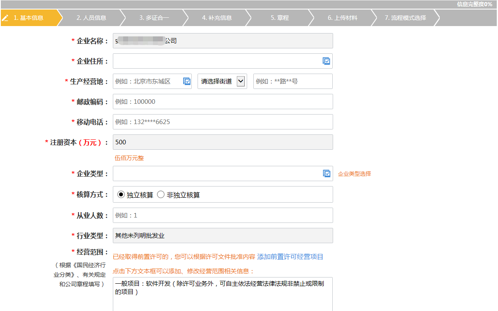Click the 移动电话 mobile phone input field
Image resolution: width=498 pixels, height=311 pixels.
[x=223, y=122]
